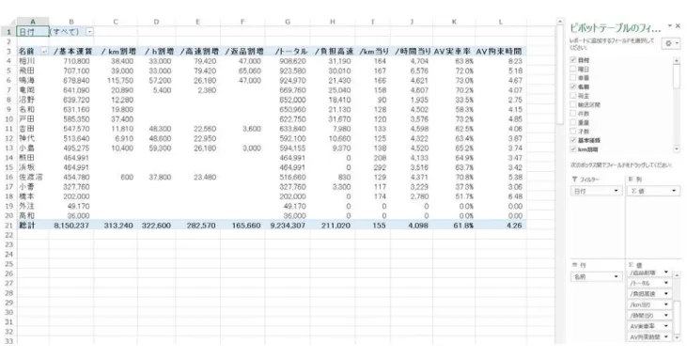Select the cell showing 292 in /km当り
The image size is (687, 359).
[372, 167]
